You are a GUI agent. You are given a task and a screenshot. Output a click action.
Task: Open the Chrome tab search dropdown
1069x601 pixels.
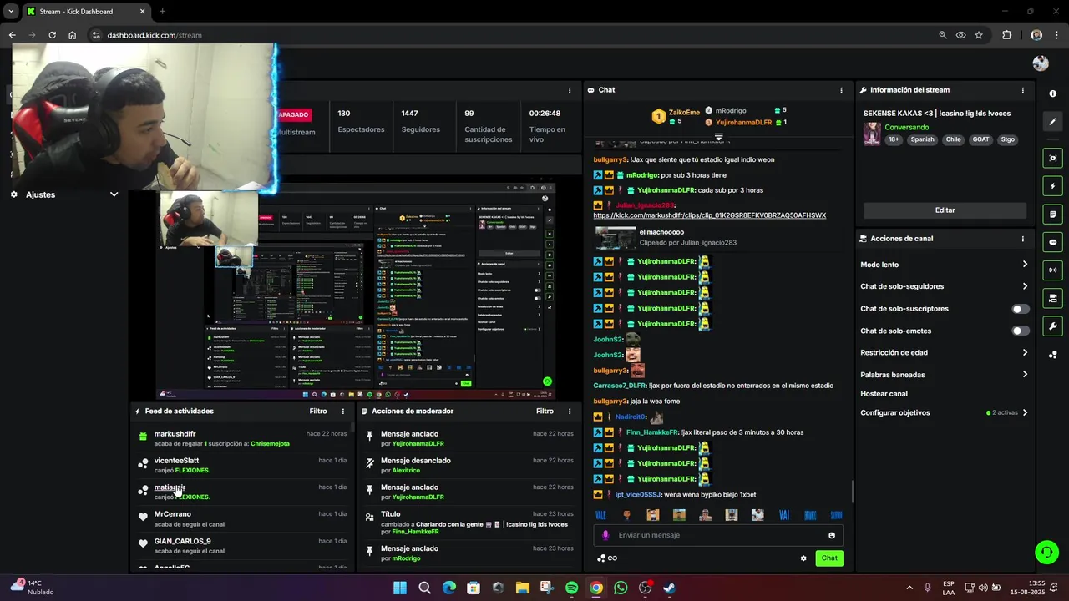pos(11,11)
